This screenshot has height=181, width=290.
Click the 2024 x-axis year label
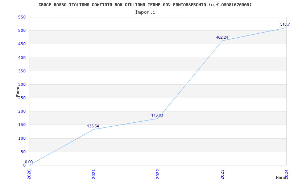286,174
